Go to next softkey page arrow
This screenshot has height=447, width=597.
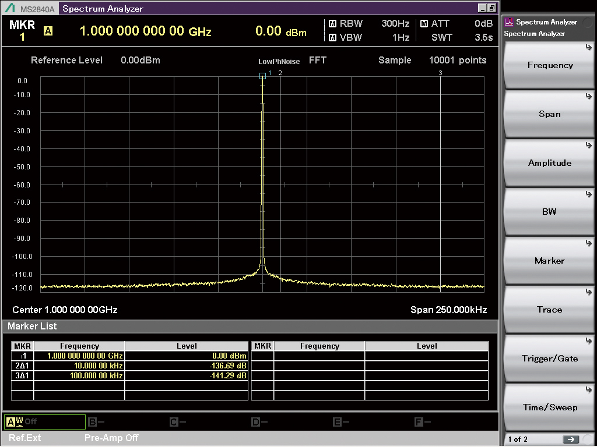[x=571, y=439]
